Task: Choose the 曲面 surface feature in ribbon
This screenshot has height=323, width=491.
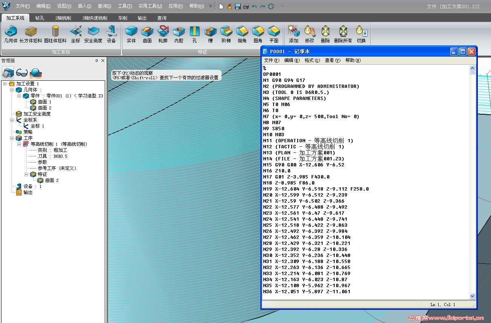Action: coord(147,34)
